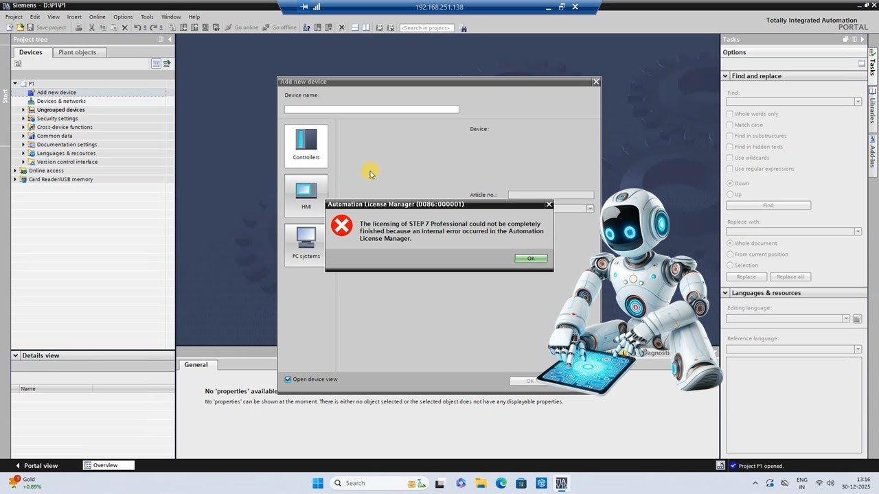The height and width of the screenshot is (494, 879).
Task: Click the TIA Portal icon in the Windows taskbar
Action: (562, 483)
